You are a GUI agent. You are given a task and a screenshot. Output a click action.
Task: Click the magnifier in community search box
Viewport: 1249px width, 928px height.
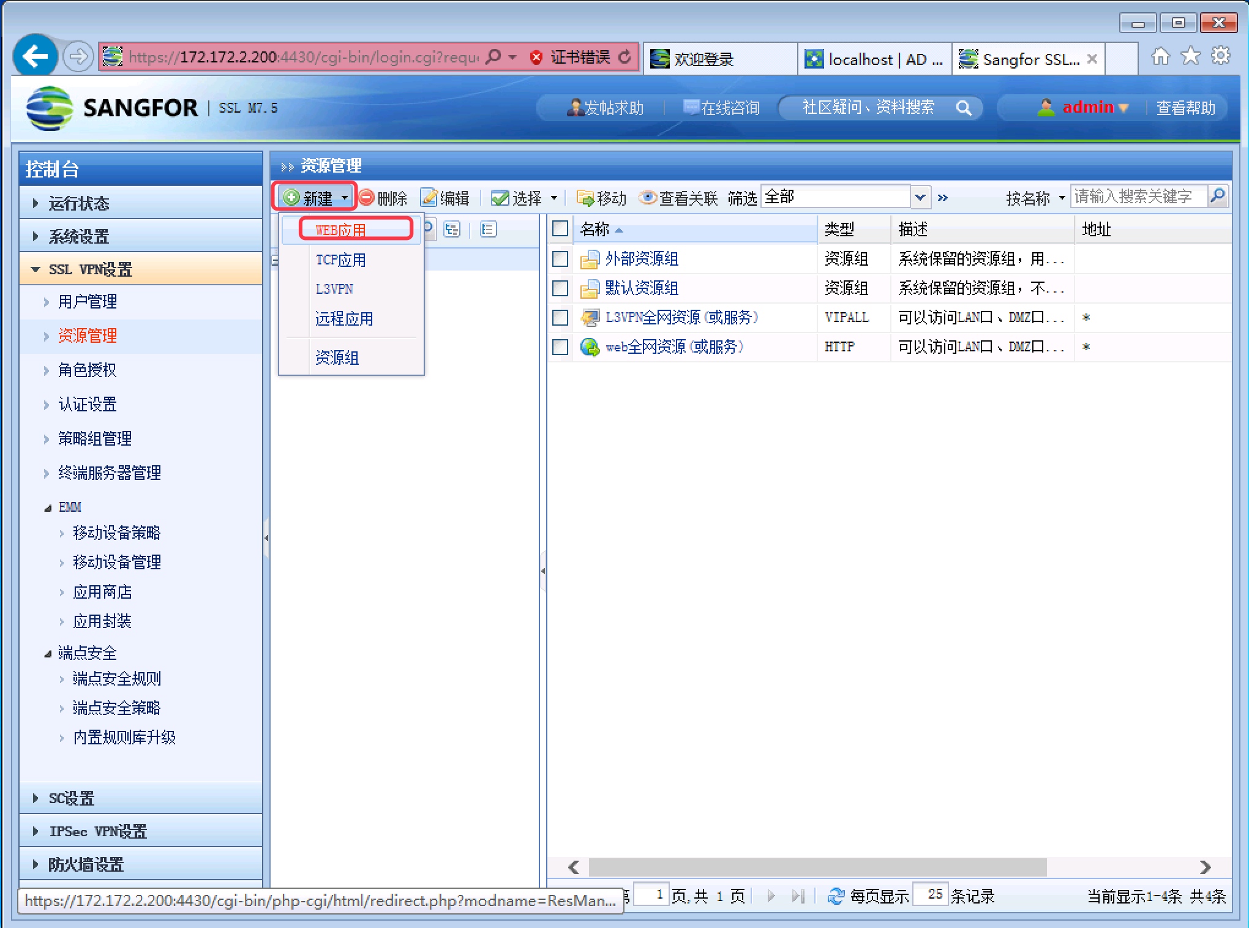click(964, 108)
